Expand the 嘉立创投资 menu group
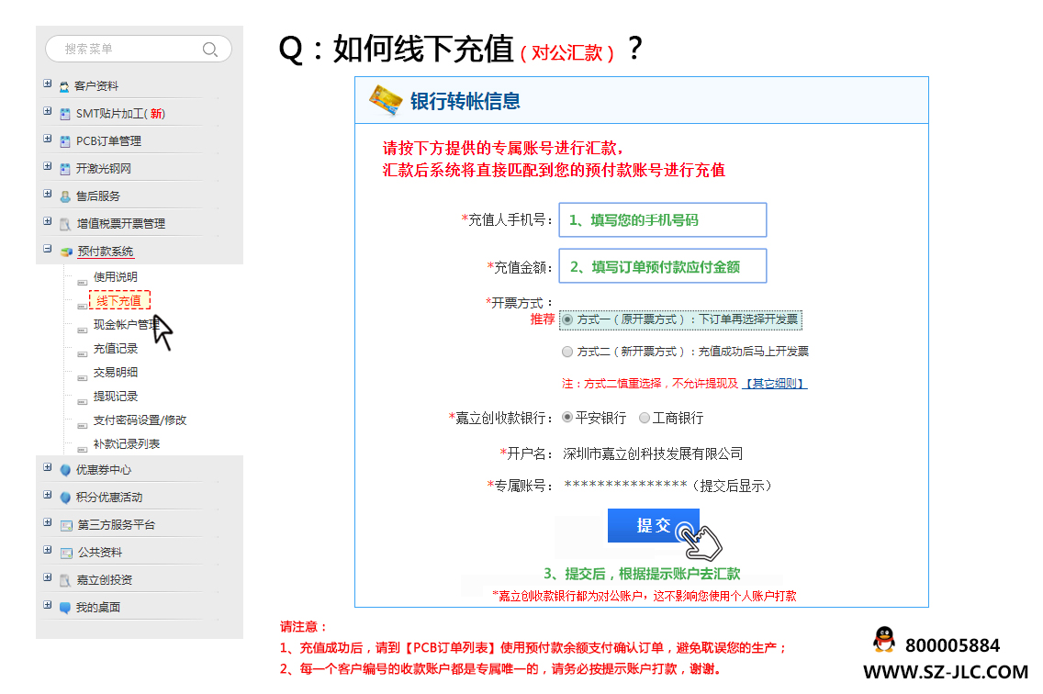 [x=46, y=578]
